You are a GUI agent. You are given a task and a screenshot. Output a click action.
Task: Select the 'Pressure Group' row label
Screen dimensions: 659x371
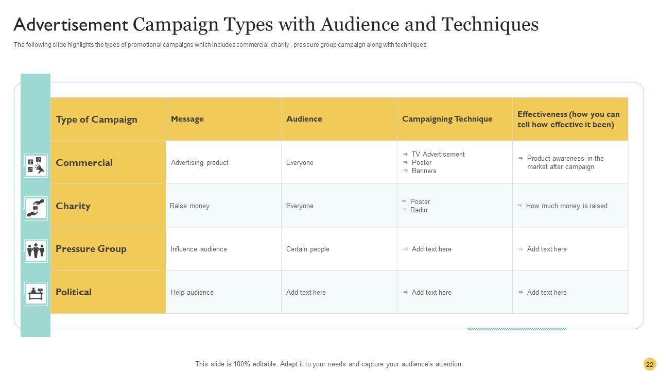coord(91,249)
